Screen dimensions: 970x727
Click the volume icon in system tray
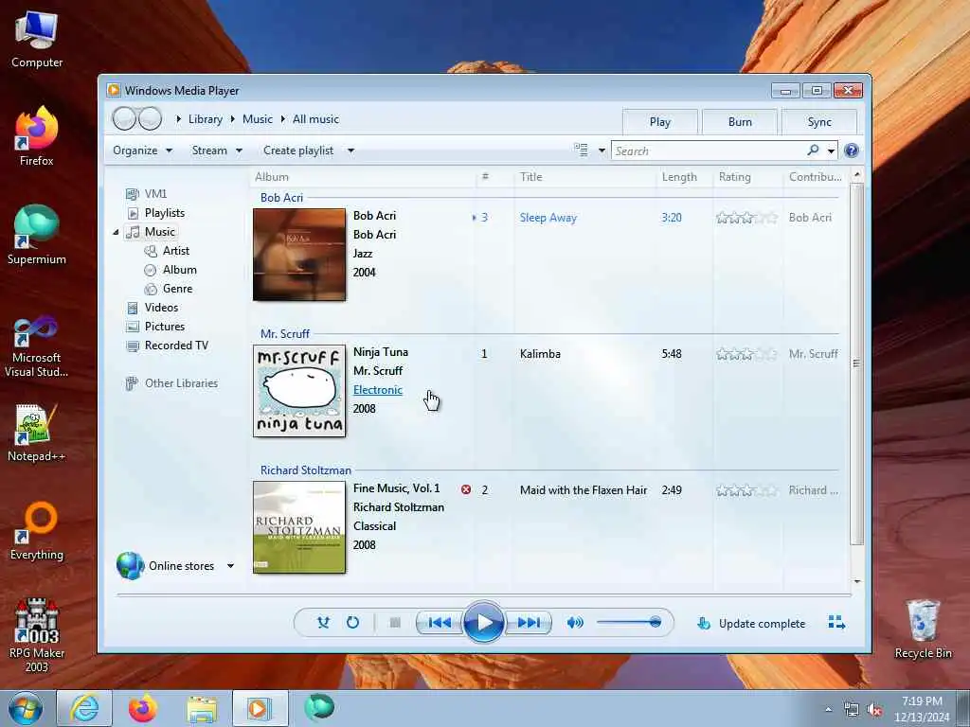tap(874, 710)
